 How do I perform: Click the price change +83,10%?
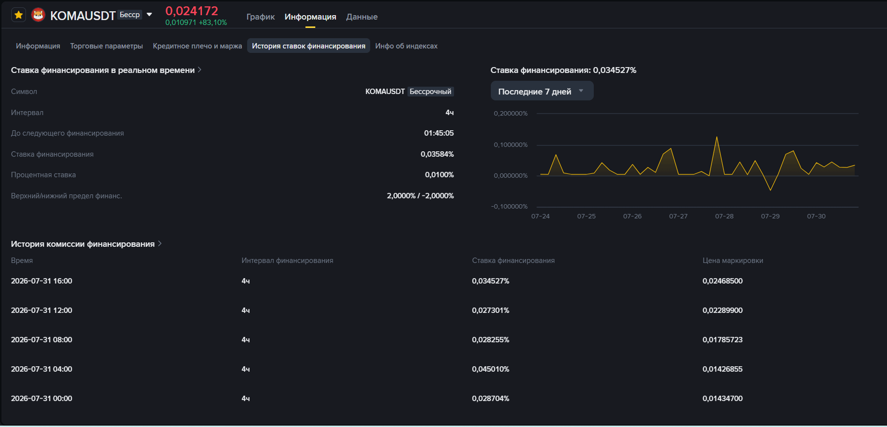coord(213,23)
